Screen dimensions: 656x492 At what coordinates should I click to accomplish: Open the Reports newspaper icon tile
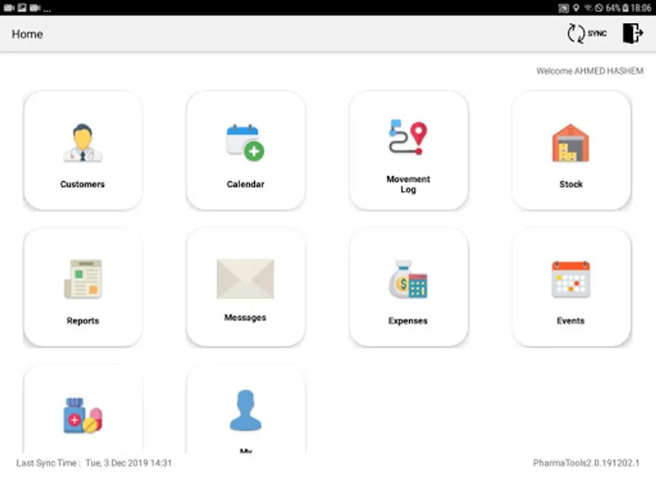(83, 286)
